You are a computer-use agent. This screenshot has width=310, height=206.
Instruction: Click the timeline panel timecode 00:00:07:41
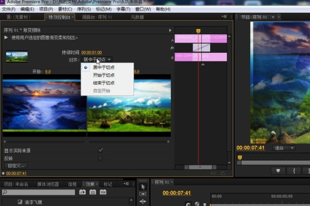point(177,193)
